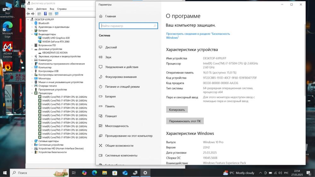The image size is (315, 177).
Task: Expand the Сетевые адаптеры node
Action: [x=32, y=141]
